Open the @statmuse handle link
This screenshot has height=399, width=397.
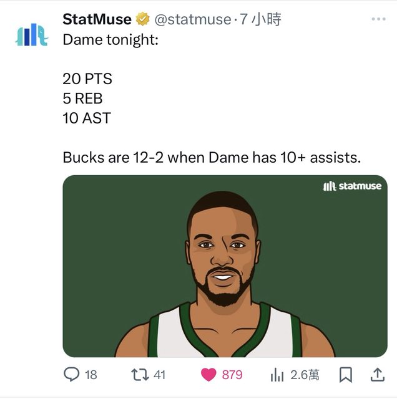click(192, 19)
